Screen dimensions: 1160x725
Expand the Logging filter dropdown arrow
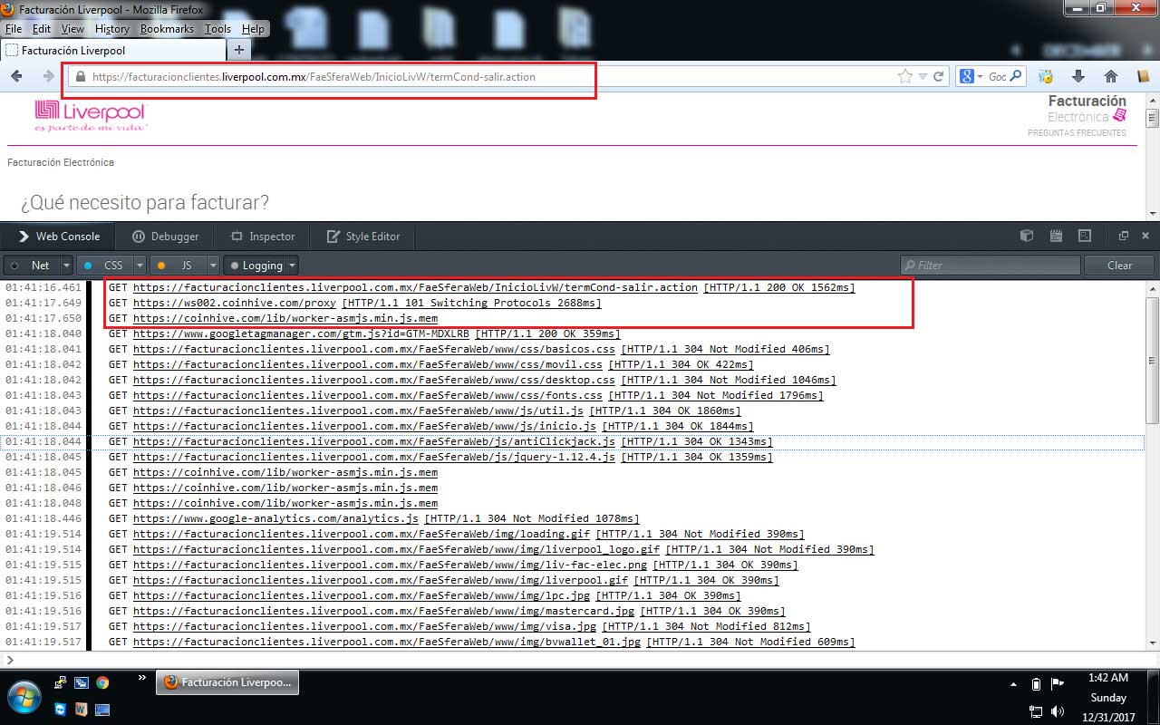click(292, 266)
